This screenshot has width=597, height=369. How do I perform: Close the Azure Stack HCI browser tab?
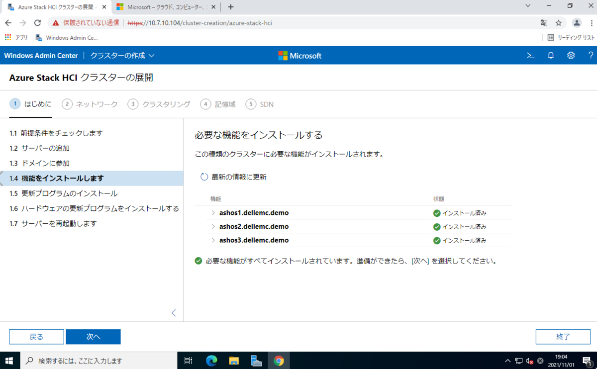pos(105,7)
